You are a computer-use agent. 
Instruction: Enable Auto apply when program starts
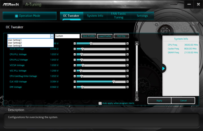click(100, 103)
